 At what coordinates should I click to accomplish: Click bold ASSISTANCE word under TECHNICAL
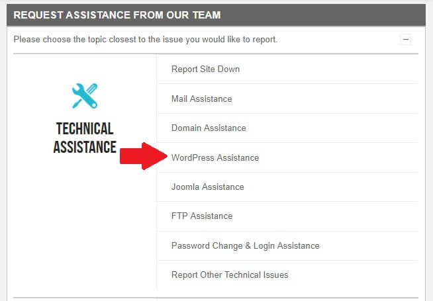pos(85,147)
